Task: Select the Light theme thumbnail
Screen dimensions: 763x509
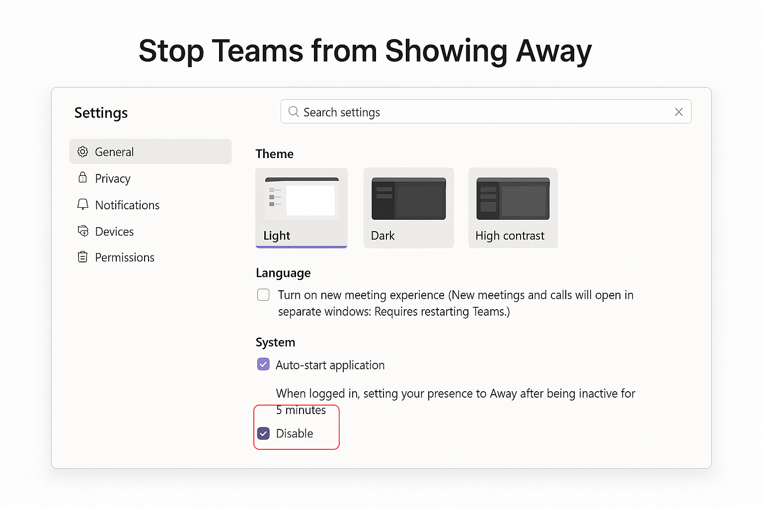Action: [x=302, y=208]
